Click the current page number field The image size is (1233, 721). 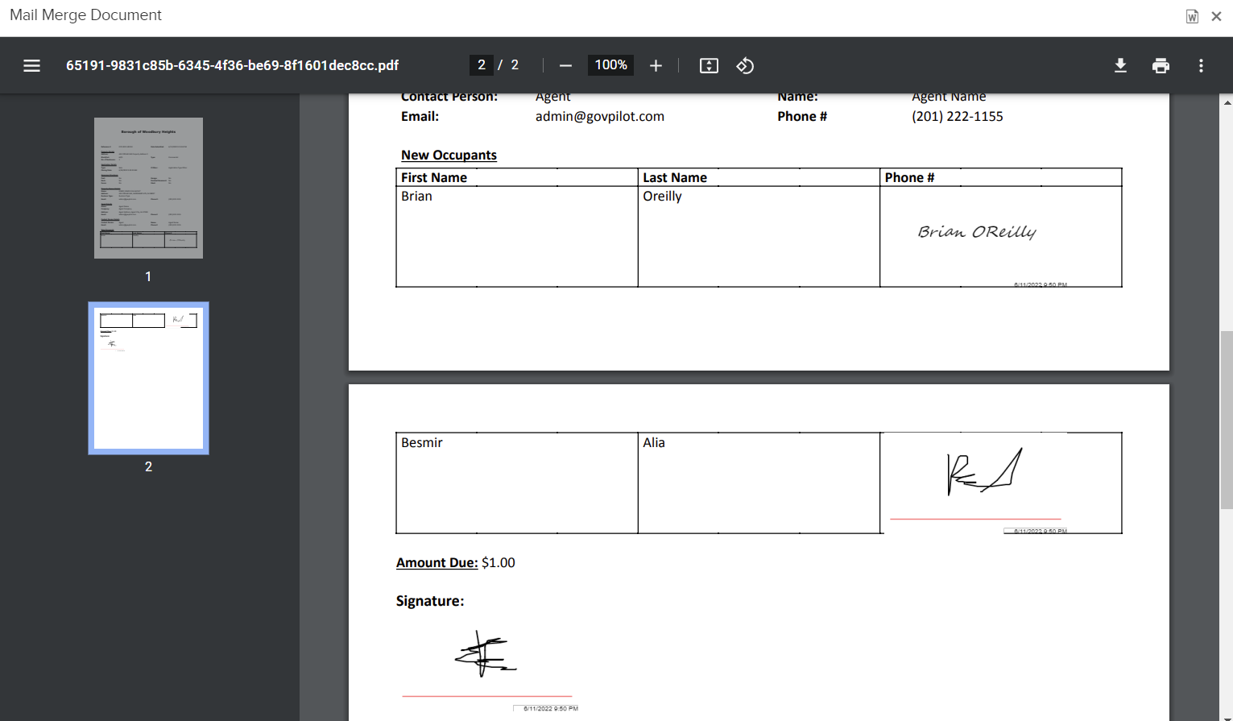tap(482, 65)
